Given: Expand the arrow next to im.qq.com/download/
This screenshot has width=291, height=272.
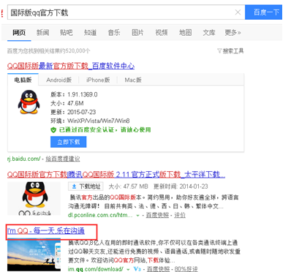Looking at the screenshot, I should (128, 269).
